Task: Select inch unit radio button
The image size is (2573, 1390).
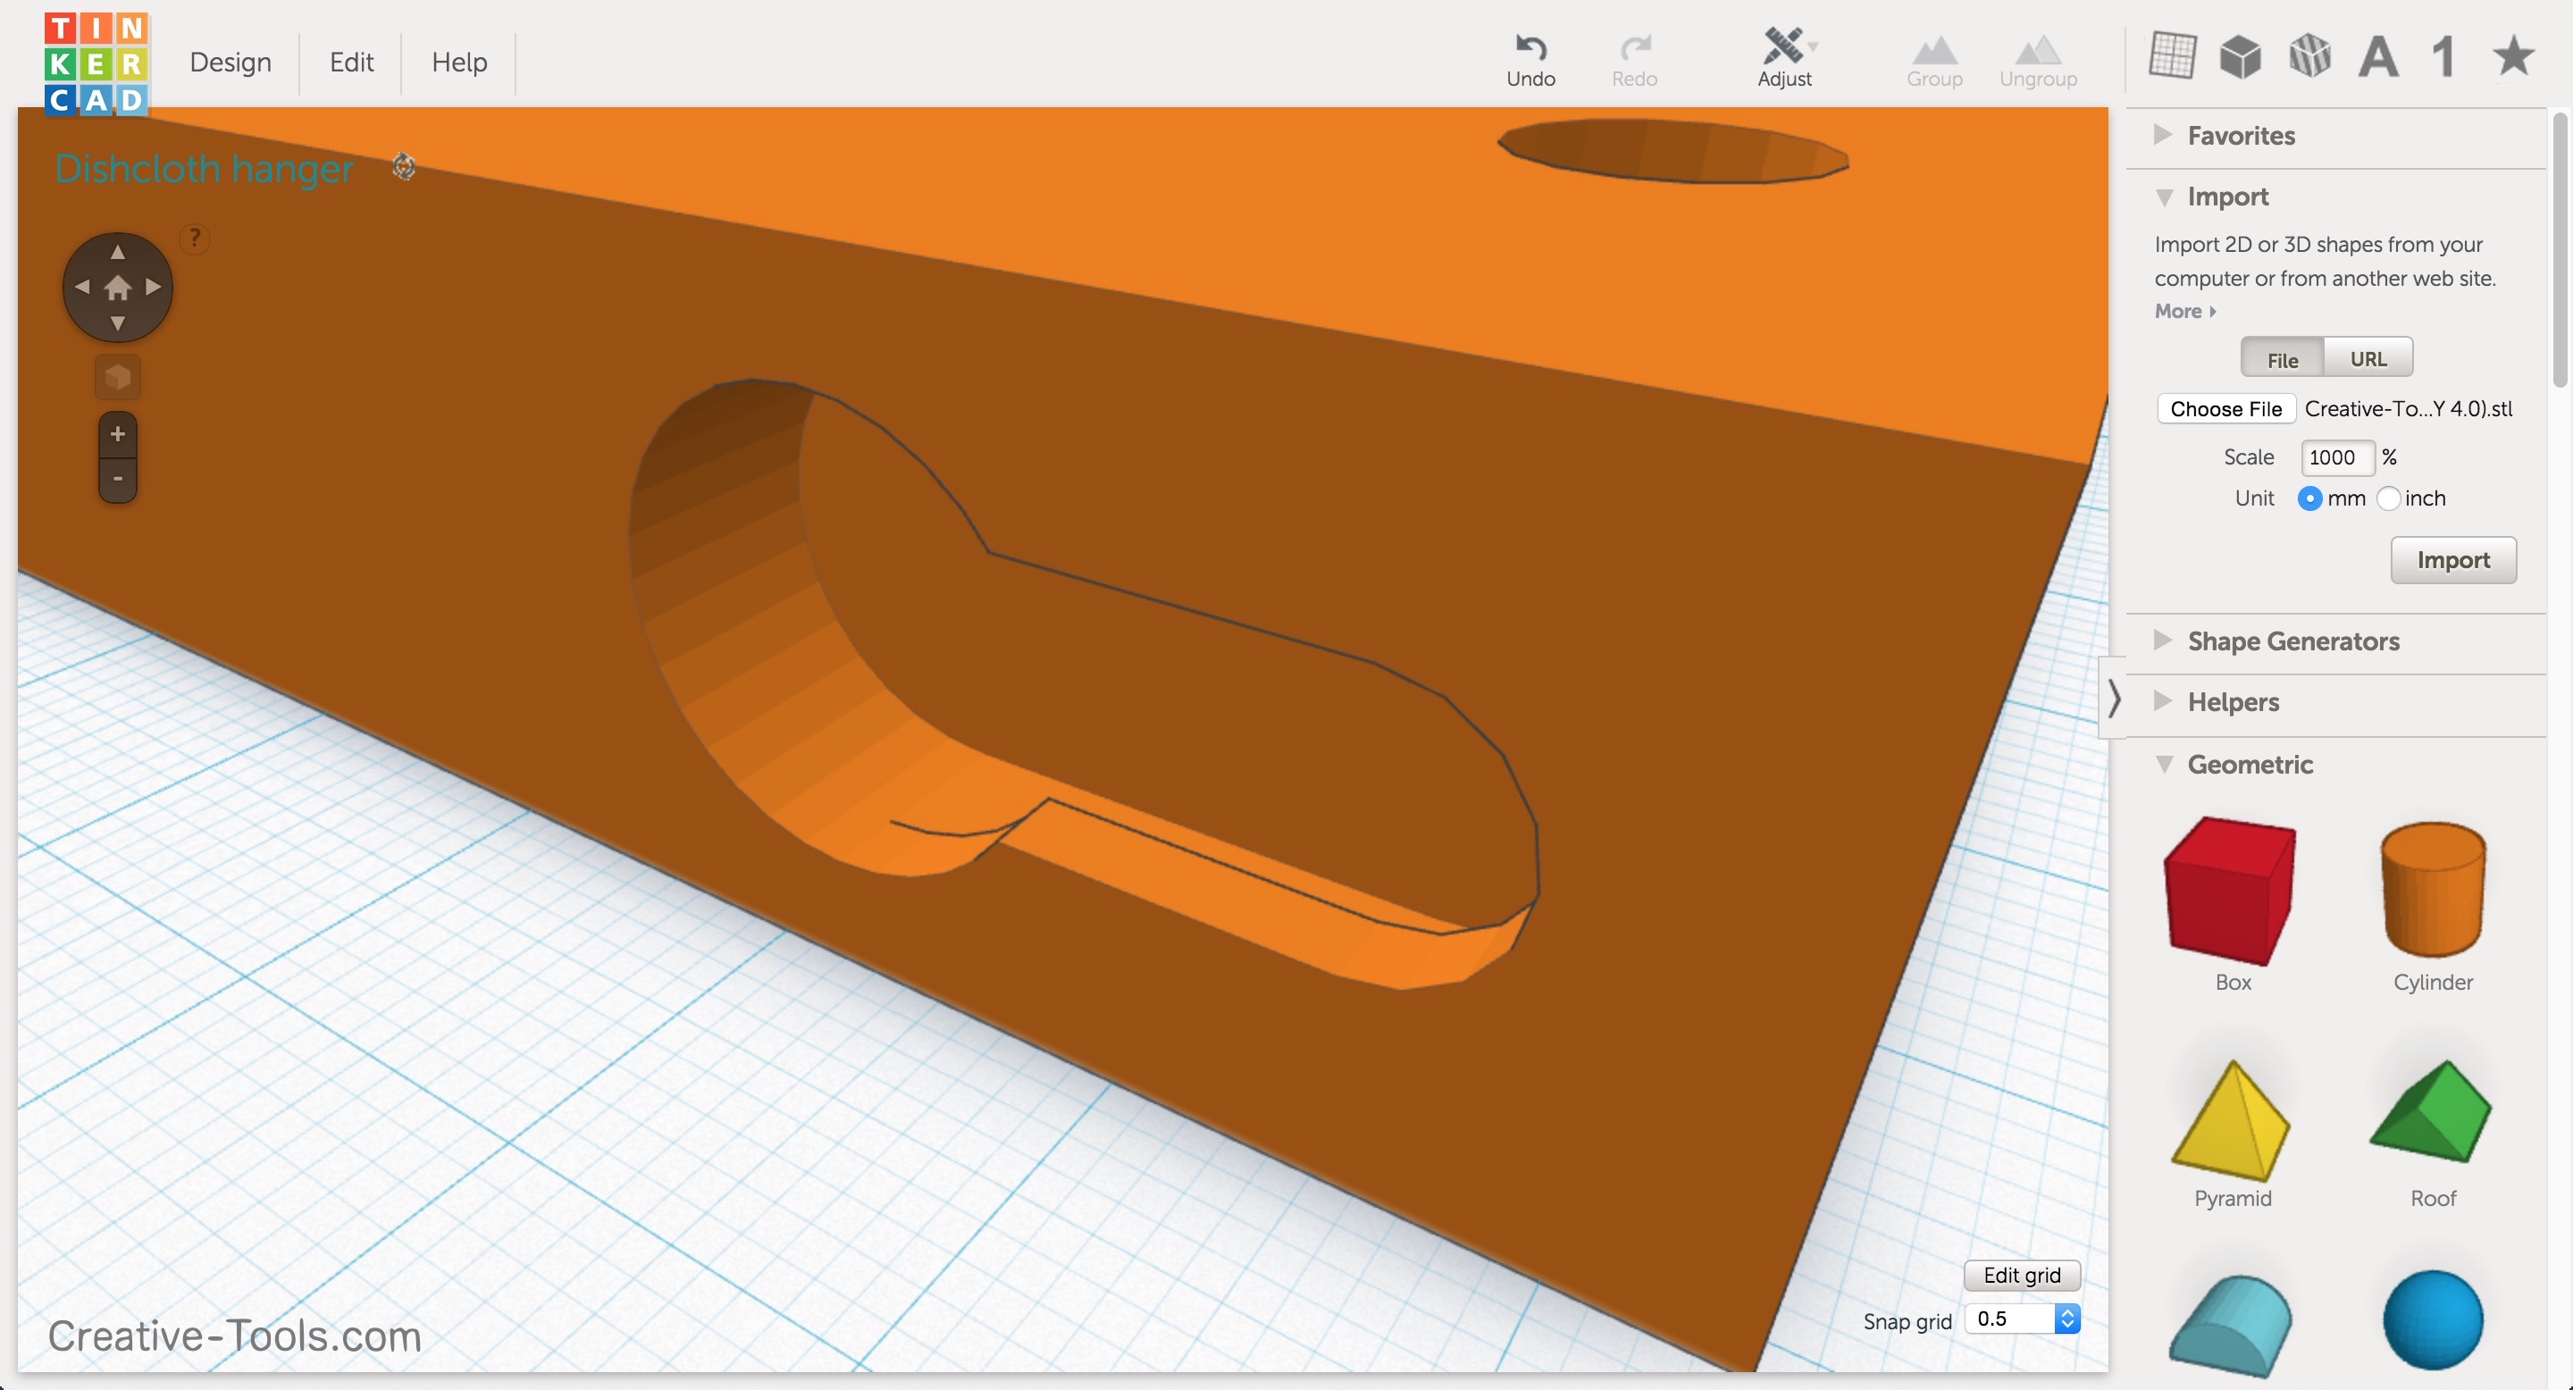Action: pyautogui.click(x=2388, y=498)
